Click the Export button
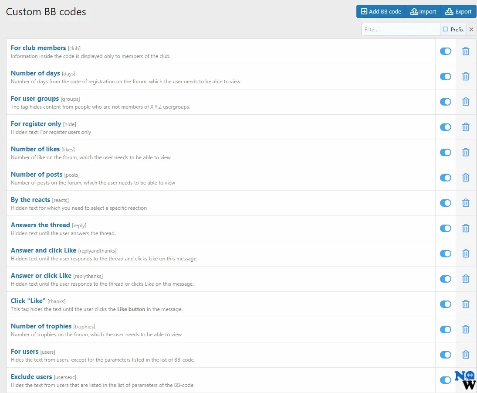This screenshot has height=393, width=477. click(x=458, y=11)
